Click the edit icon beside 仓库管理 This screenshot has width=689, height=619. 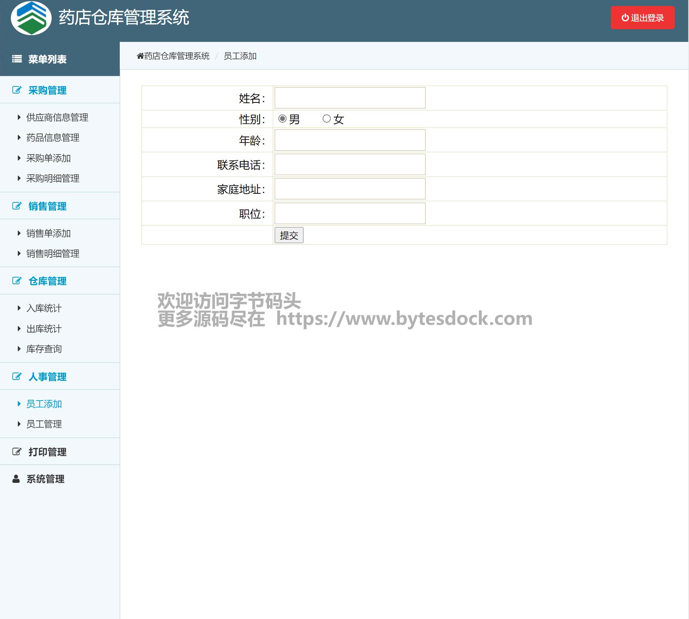17,281
